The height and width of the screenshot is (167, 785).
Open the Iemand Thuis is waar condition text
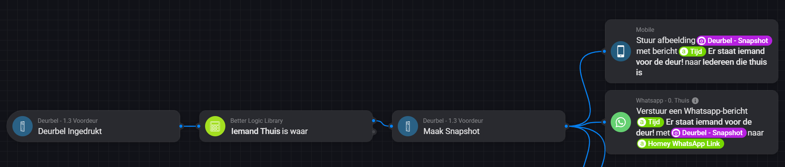coord(269,131)
